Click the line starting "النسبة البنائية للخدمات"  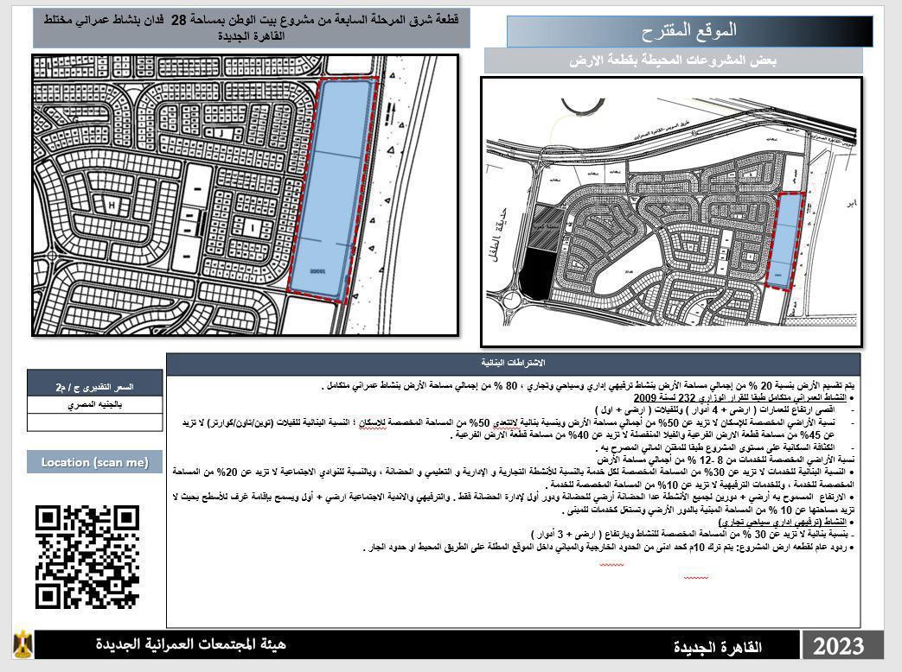click(x=513, y=478)
